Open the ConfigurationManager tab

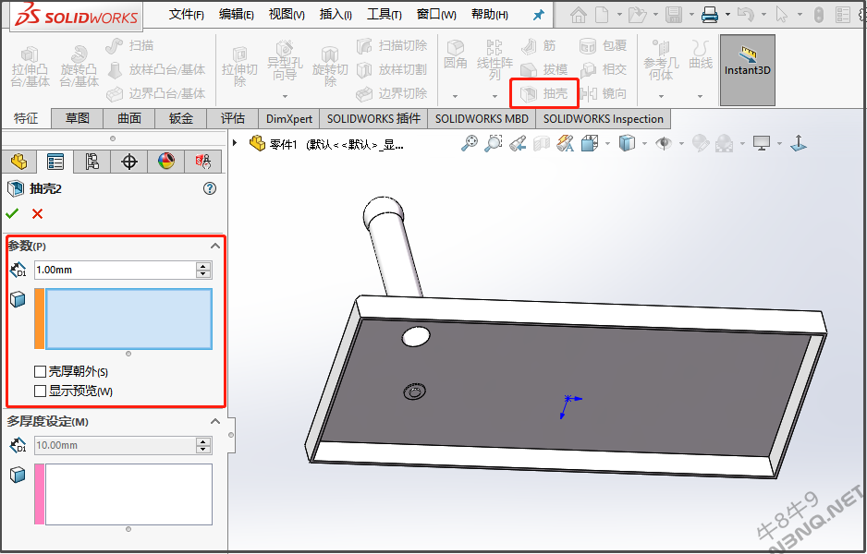(92, 162)
